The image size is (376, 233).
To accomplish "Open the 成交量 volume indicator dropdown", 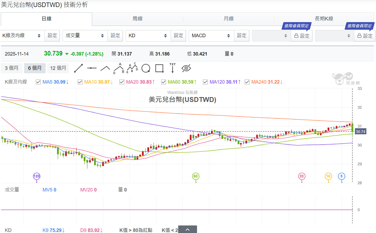I will click(x=85, y=35).
